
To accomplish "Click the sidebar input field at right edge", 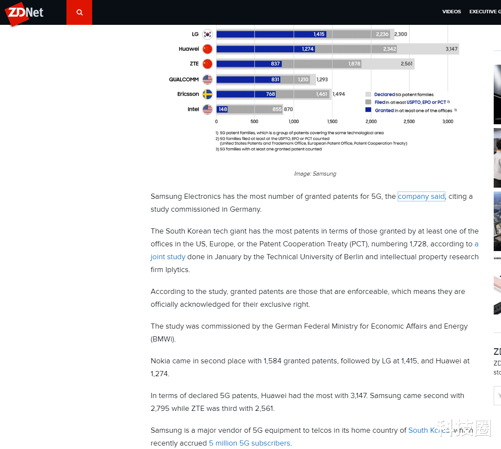I will tap(497, 395).
